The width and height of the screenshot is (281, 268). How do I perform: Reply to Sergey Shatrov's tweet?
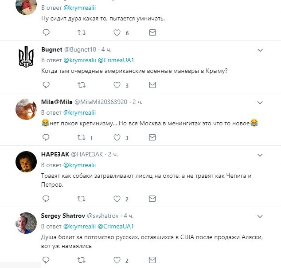[x=46, y=260]
